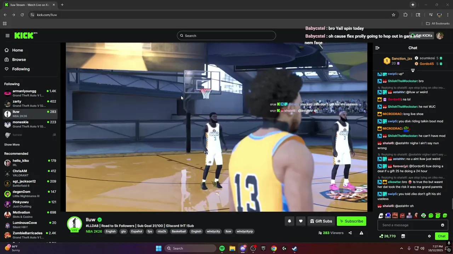The height and width of the screenshot is (254, 453).
Task: Open Chrome extensions puzzle icon
Action: (406, 15)
